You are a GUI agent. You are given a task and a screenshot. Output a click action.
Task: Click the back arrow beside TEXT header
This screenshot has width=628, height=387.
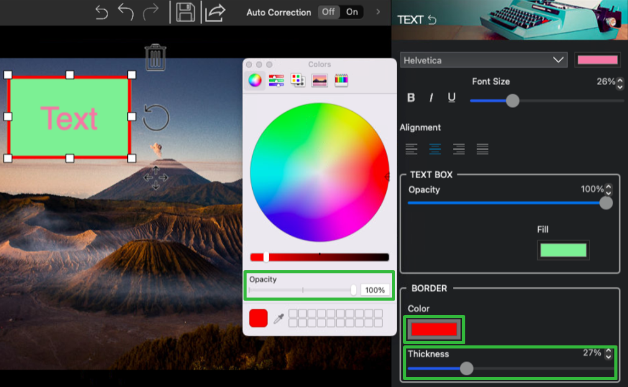tap(432, 20)
